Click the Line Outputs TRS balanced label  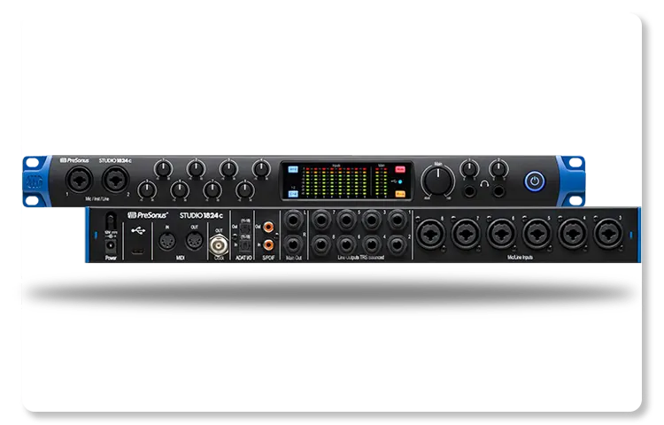coord(361,258)
